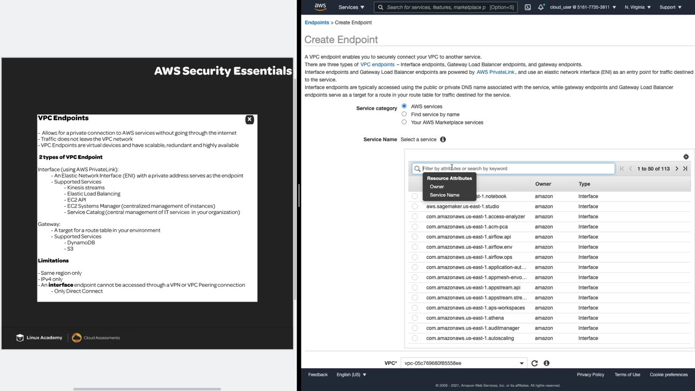The image size is (695, 391).
Task: Open the notifications bell
Action: [541, 7]
